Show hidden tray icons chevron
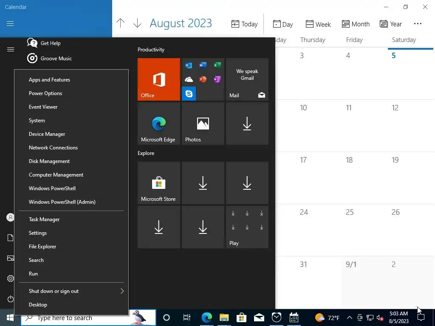This screenshot has width=435, height=326. click(350, 318)
